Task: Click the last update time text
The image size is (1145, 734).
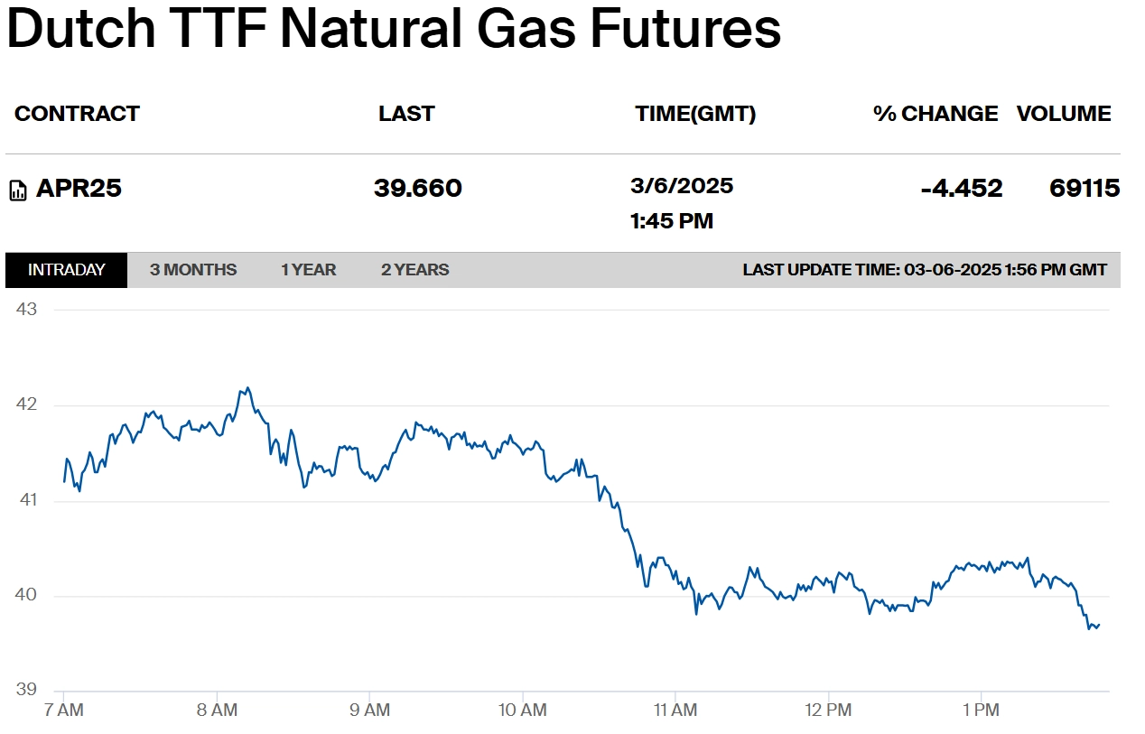Action: click(925, 270)
